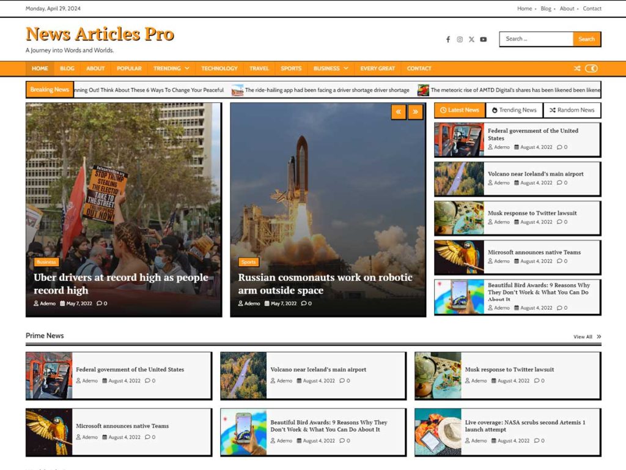Click the comment icon on Uber drivers slide
Image resolution: width=626 pixels, height=470 pixels.
point(100,304)
